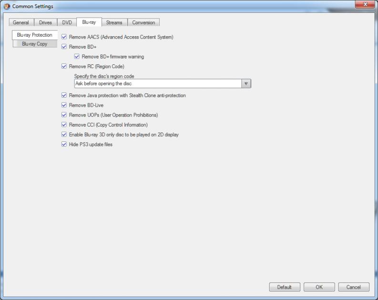This screenshot has width=378, height=300.
Task: Select Blu-ray Protection side tab
Action: point(35,35)
